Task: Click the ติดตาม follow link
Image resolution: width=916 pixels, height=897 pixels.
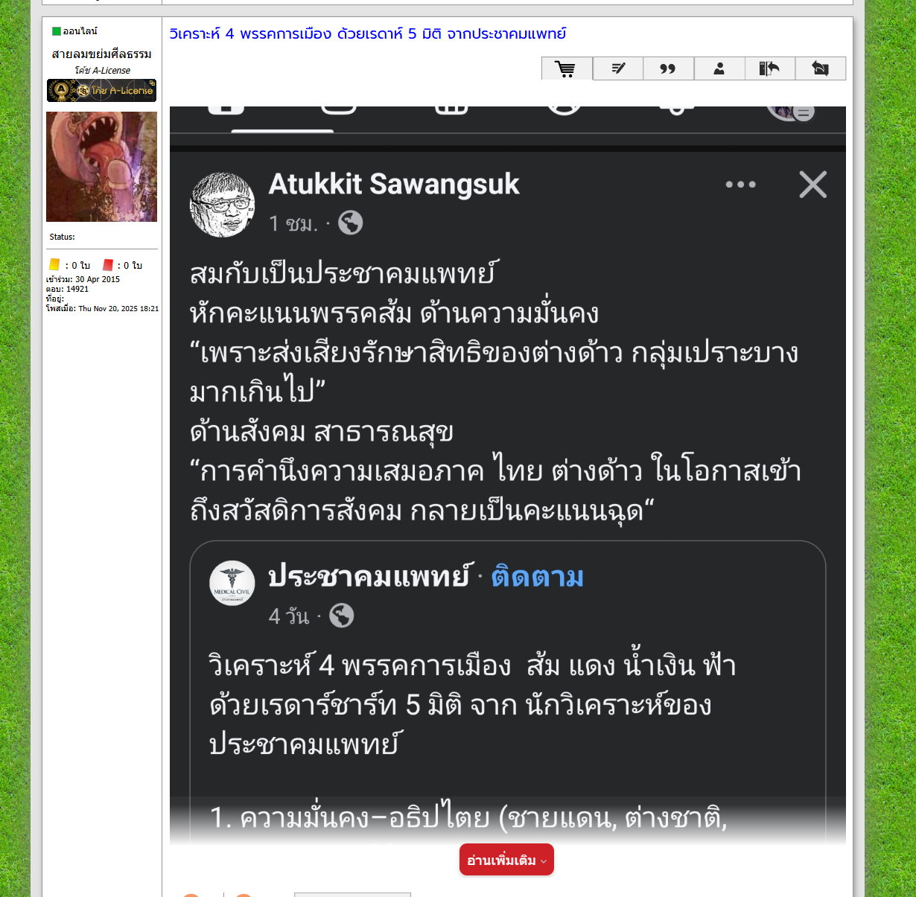Action: click(537, 577)
